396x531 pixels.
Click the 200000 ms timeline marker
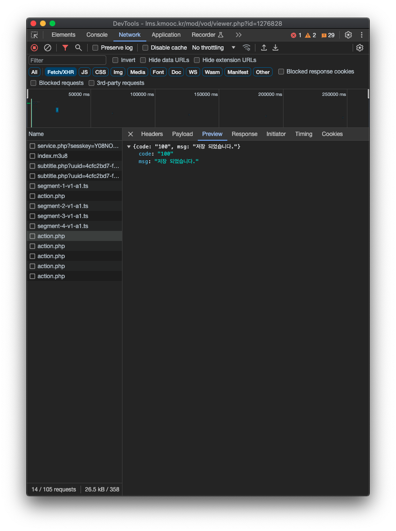point(270,94)
